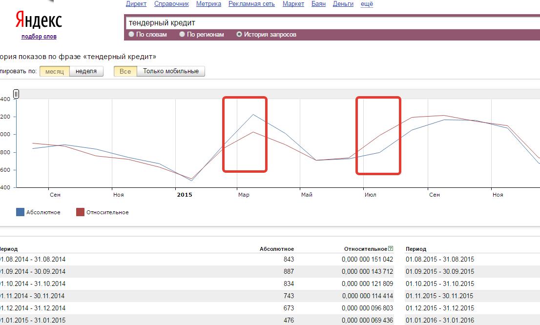Click the period row ending 30.11.2014
Screen dimensions: 540x325
tap(33, 296)
